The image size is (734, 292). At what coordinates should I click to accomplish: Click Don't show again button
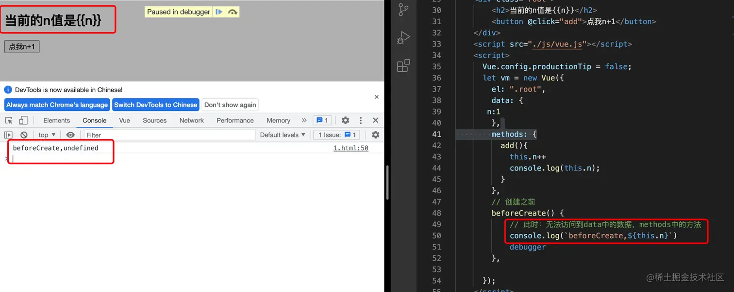[230, 105]
